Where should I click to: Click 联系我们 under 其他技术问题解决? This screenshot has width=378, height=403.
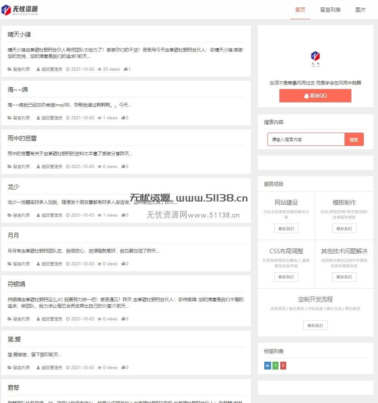[x=344, y=277]
